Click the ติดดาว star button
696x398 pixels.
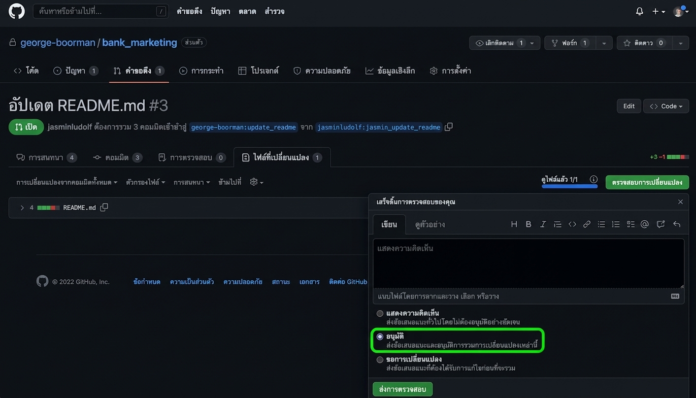point(645,43)
